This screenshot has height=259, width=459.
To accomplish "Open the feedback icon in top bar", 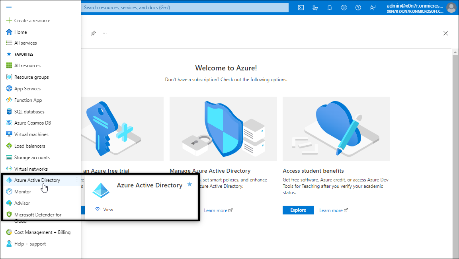I will pyautogui.click(x=373, y=8).
